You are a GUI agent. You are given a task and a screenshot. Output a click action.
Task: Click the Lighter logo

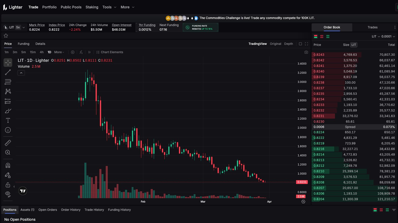coord(13,7)
